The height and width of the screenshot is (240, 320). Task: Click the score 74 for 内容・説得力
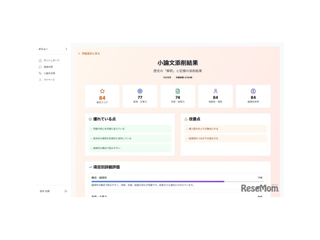click(x=178, y=98)
